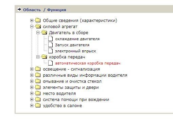Select the силовой агрегат label

click(x=60, y=27)
